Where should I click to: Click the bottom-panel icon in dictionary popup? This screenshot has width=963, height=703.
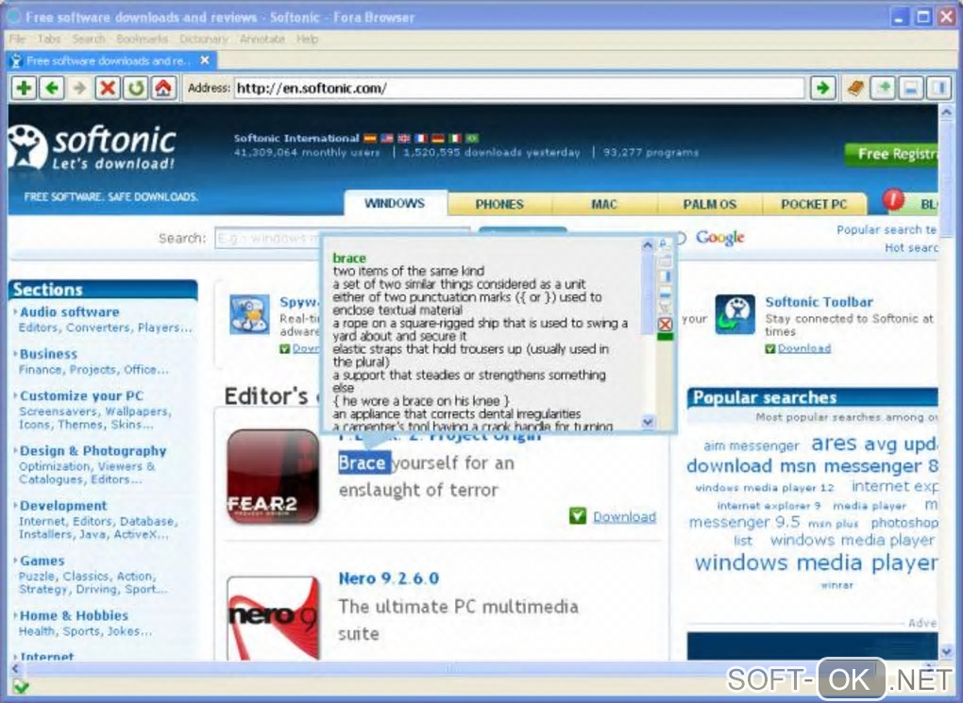tap(666, 291)
